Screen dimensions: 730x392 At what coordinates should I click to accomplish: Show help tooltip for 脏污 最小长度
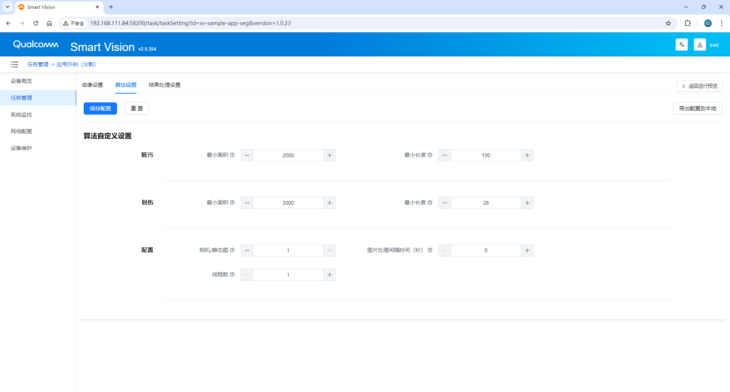click(x=430, y=155)
